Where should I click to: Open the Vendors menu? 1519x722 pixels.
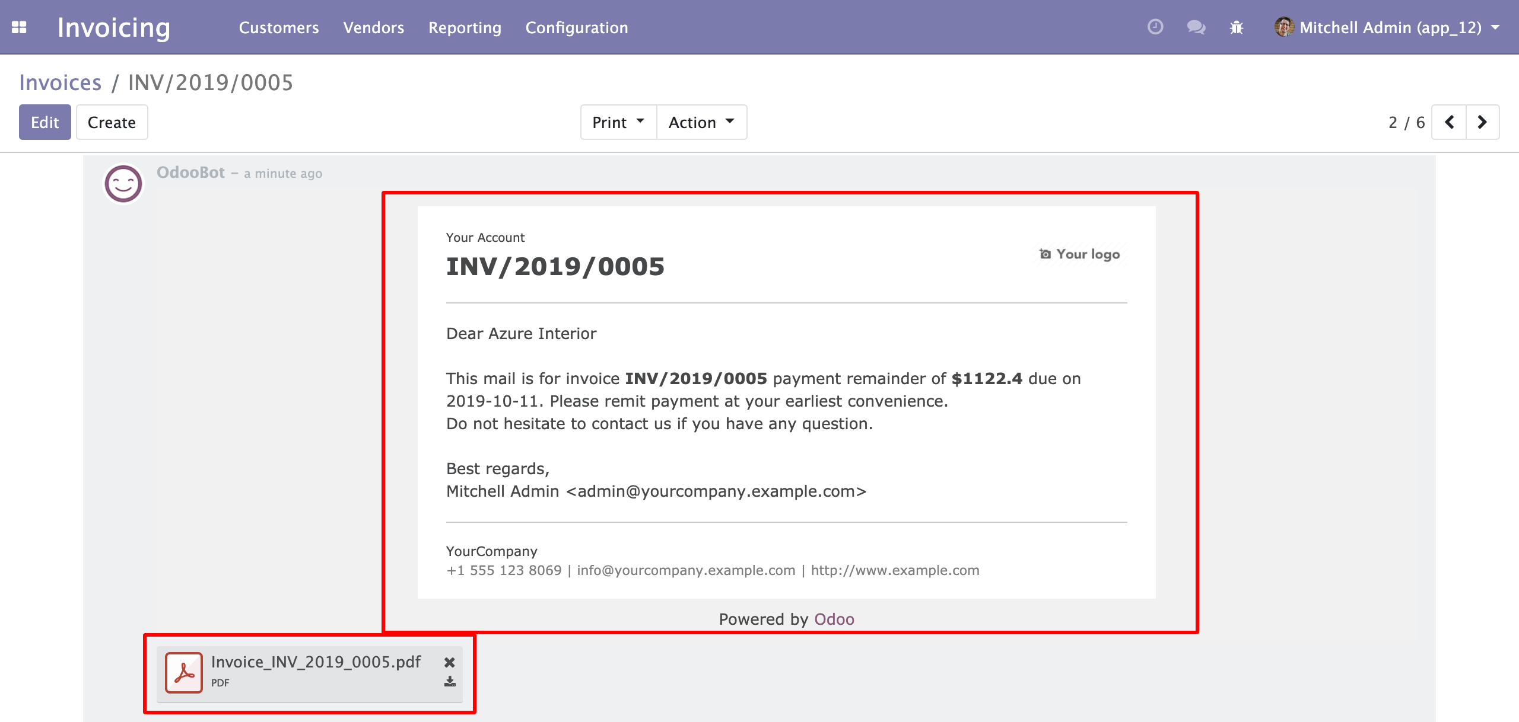[x=374, y=27]
